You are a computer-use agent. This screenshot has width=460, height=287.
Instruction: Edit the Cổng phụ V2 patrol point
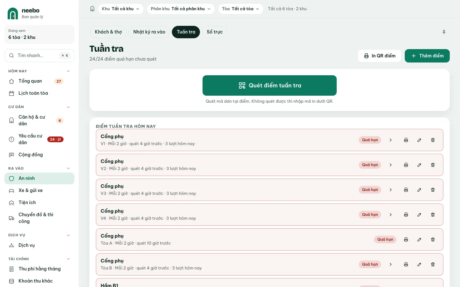(x=419, y=165)
